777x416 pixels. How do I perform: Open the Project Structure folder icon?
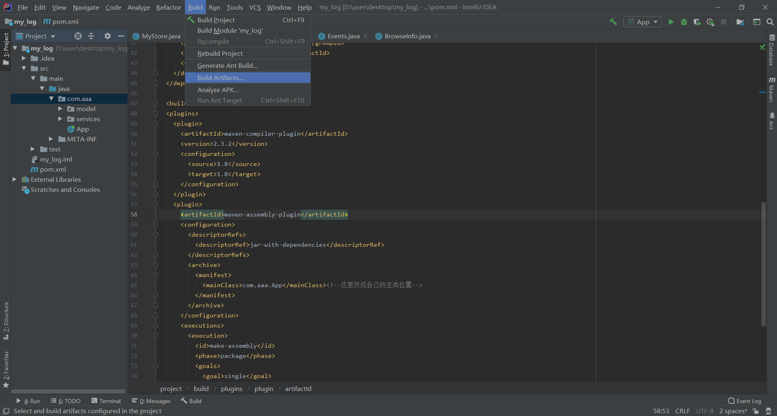740,22
